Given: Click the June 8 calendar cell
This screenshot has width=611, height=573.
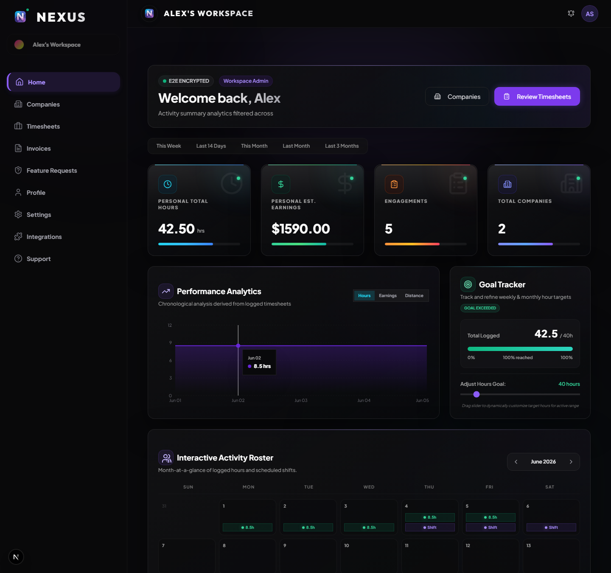Looking at the screenshot, I should pos(247,556).
